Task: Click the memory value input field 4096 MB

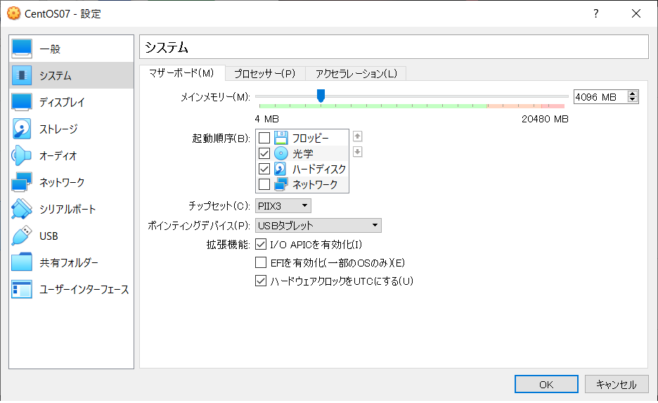Action: (x=600, y=97)
